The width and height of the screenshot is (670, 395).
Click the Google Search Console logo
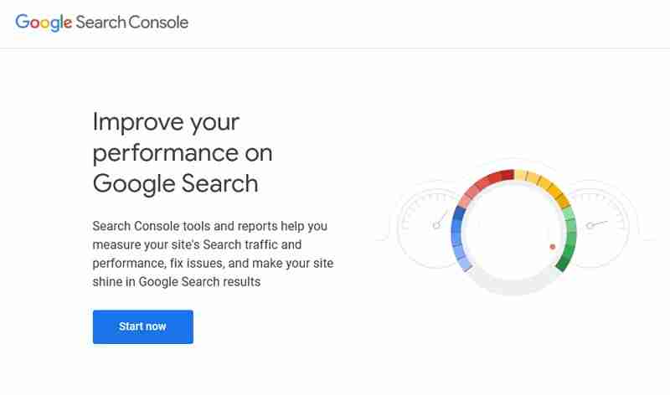[x=101, y=23]
